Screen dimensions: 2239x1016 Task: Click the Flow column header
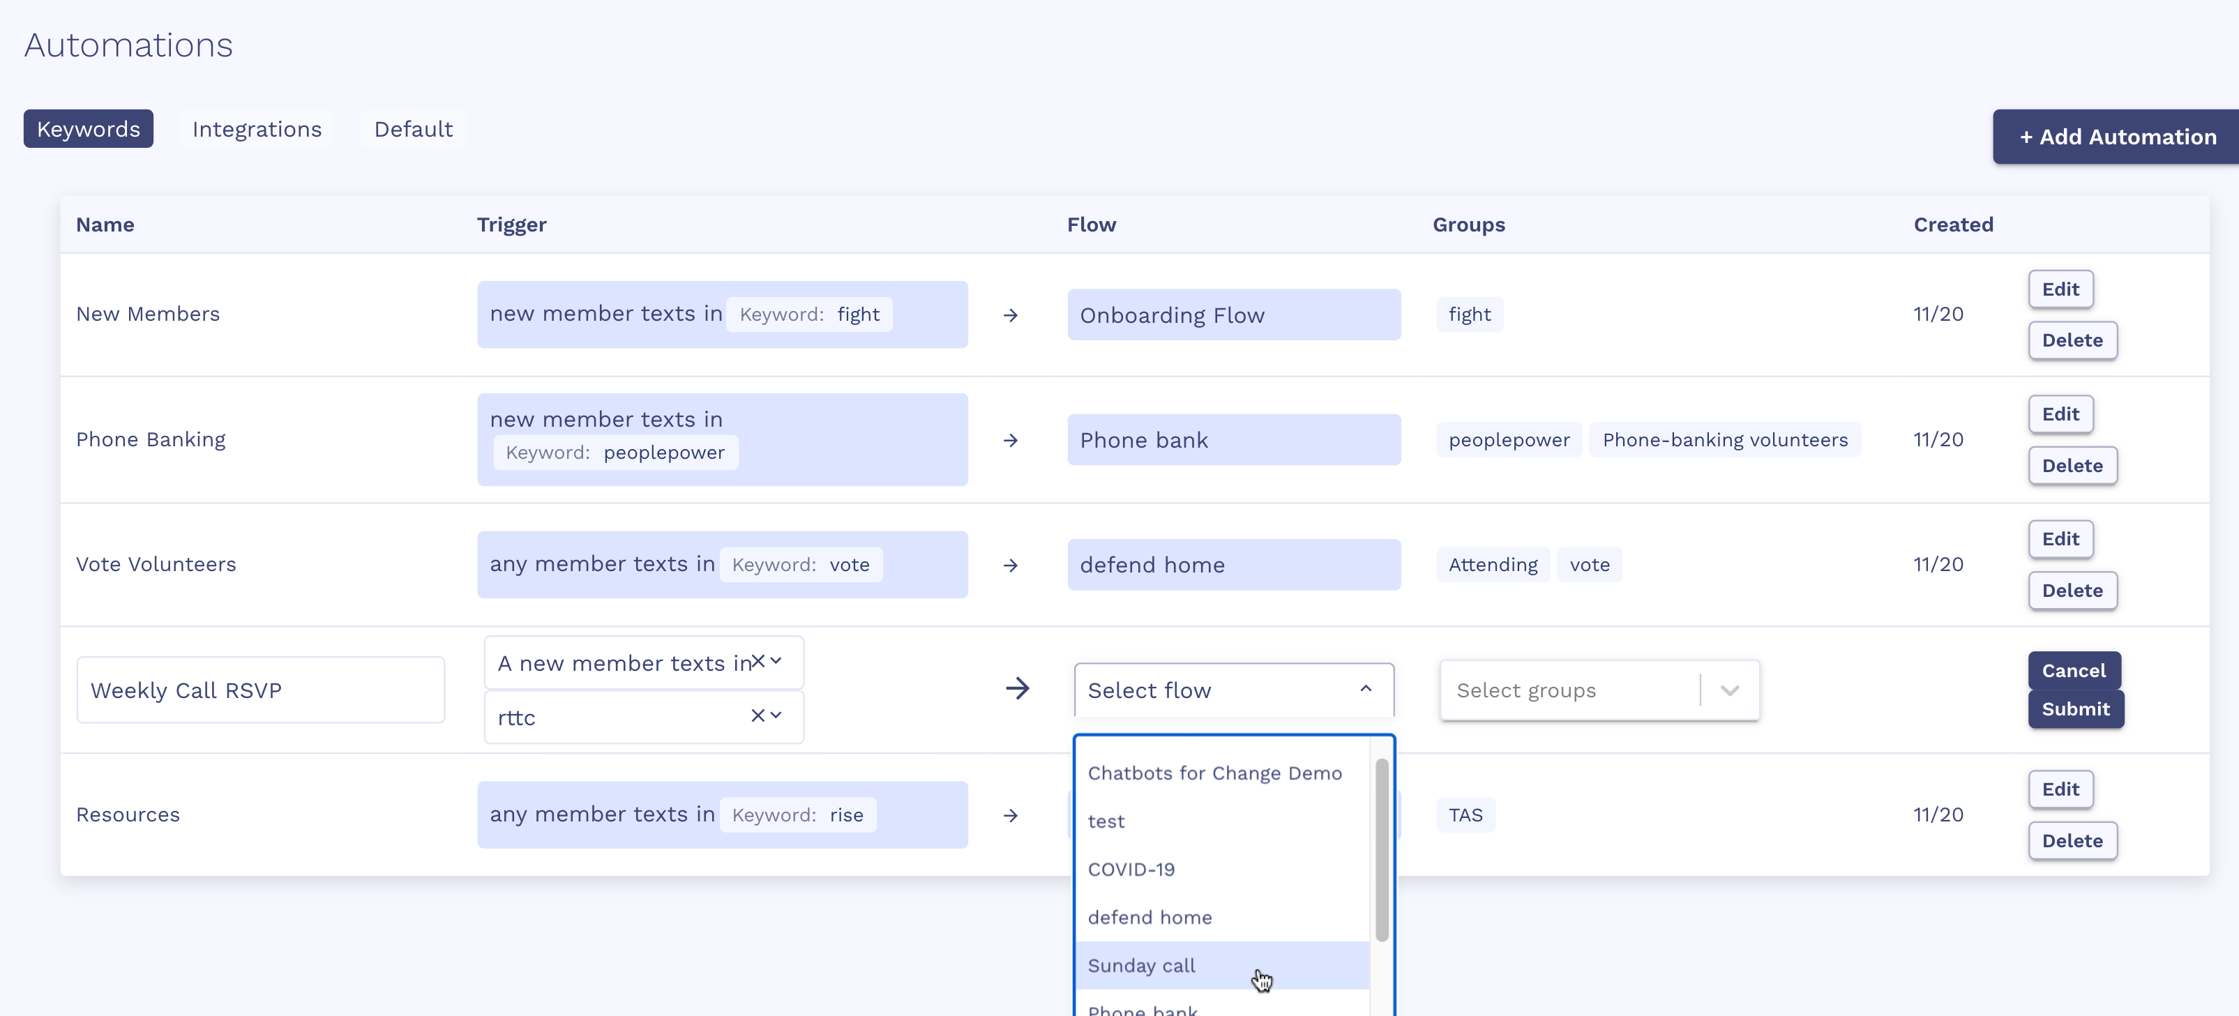pos(1092,225)
